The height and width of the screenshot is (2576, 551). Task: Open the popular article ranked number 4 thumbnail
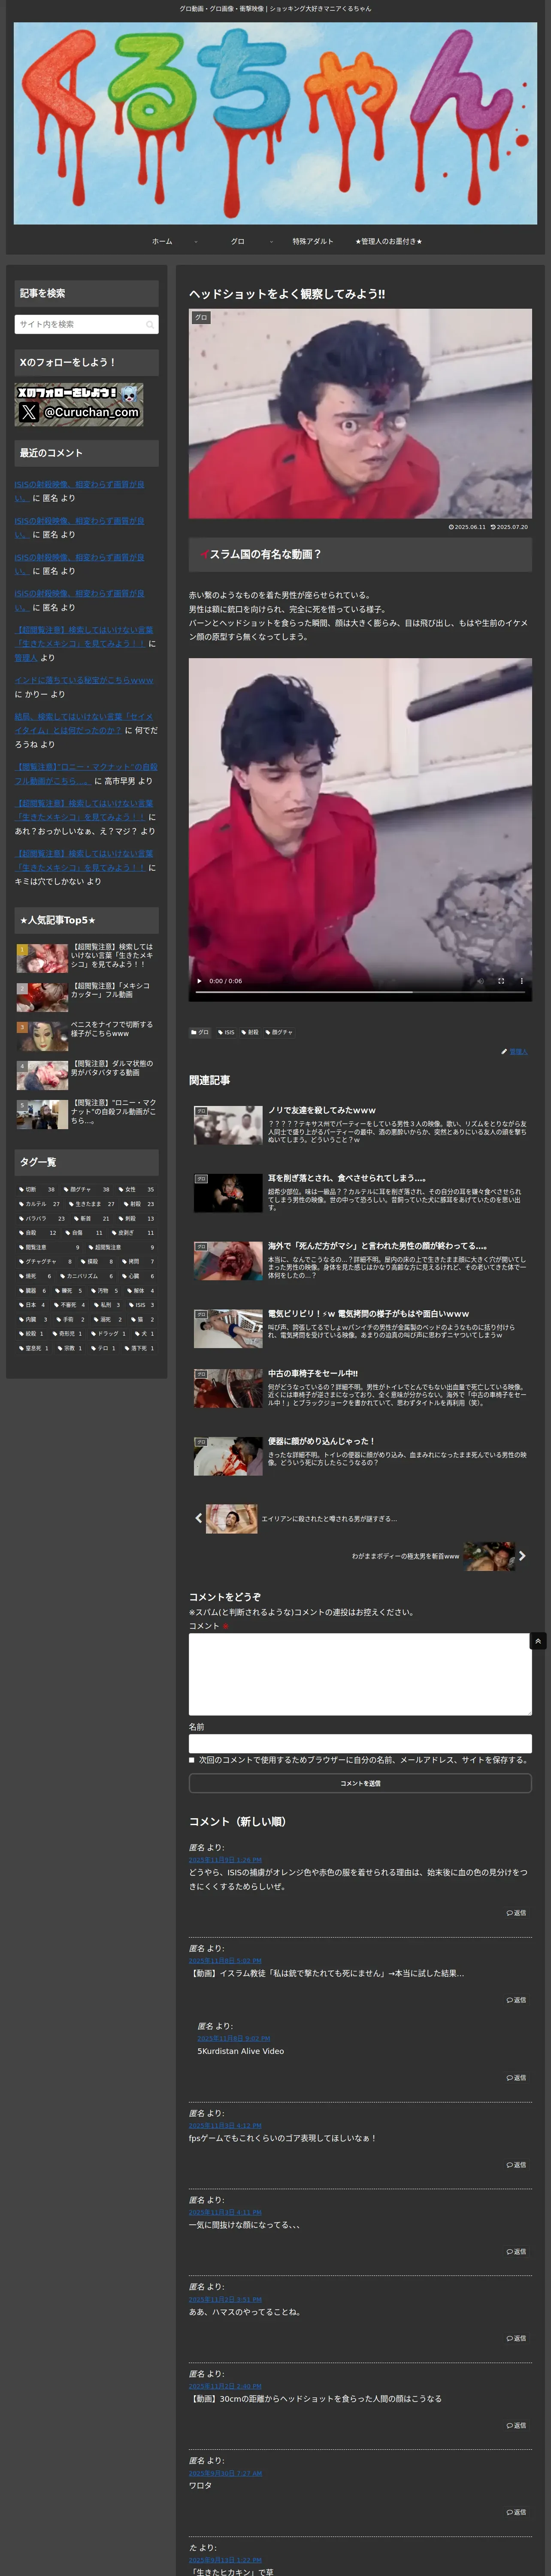pyautogui.click(x=42, y=1075)
